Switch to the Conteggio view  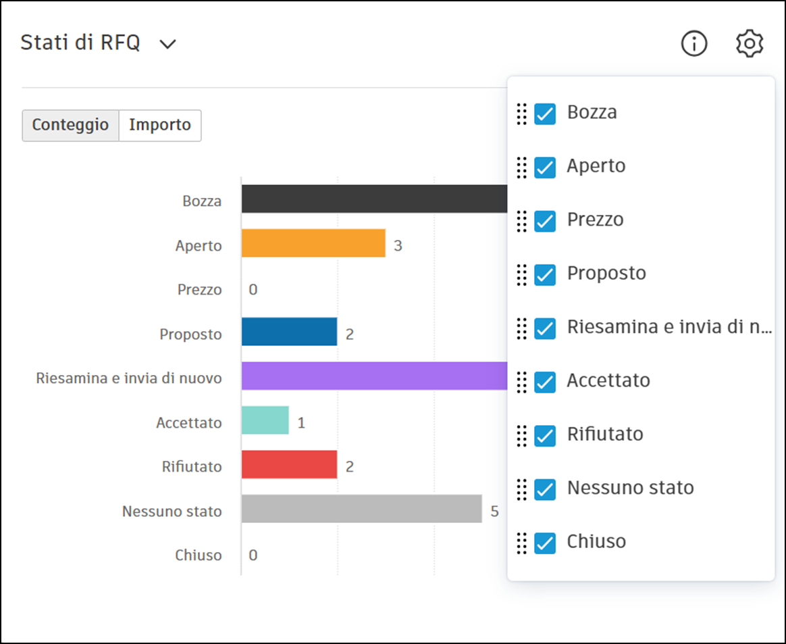pos(70,126)
